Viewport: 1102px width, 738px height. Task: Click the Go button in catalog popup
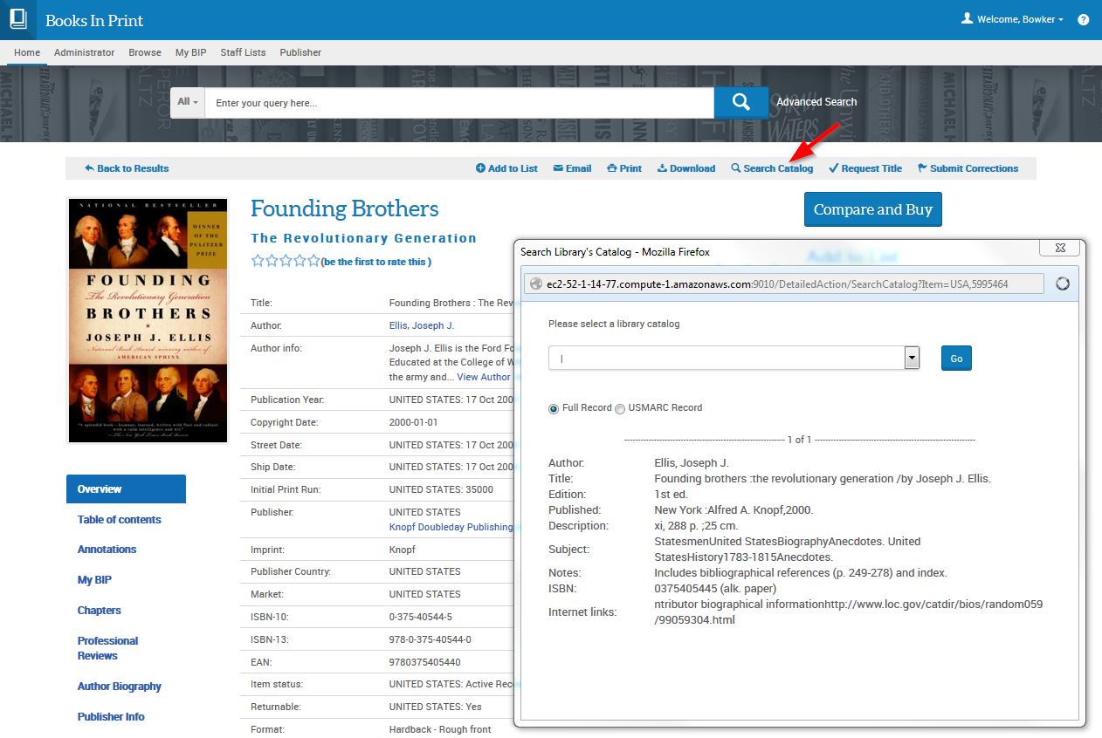[x=956, y=359]
